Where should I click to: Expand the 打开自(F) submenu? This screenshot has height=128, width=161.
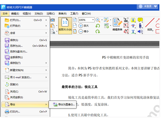point(25,26)
